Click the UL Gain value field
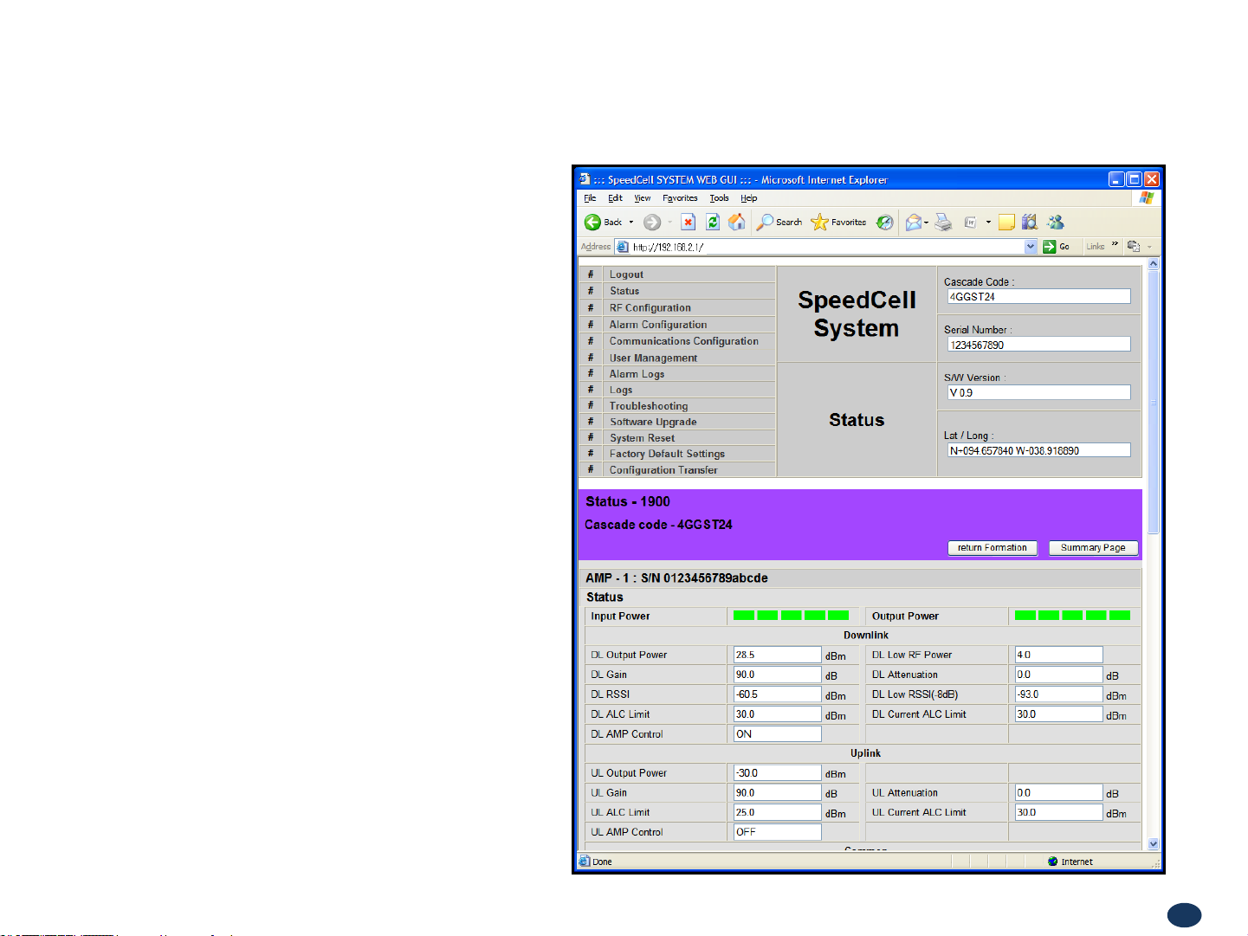 778,792
